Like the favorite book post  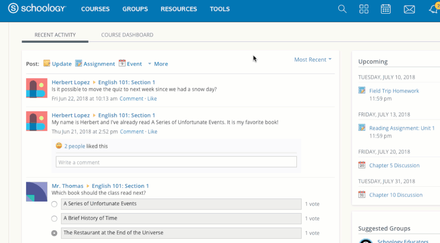(x=152, y=132)
